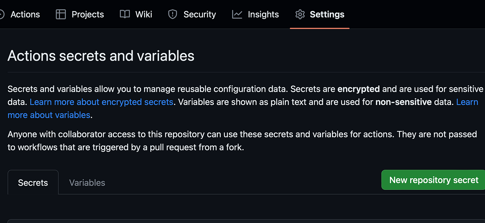Select the Settings tab label
Viewport: 485px width, 223px height.
click(327, 15)
